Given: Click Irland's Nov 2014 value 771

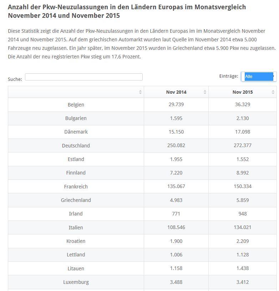Looking at the screenshot, I should point(176,214).
